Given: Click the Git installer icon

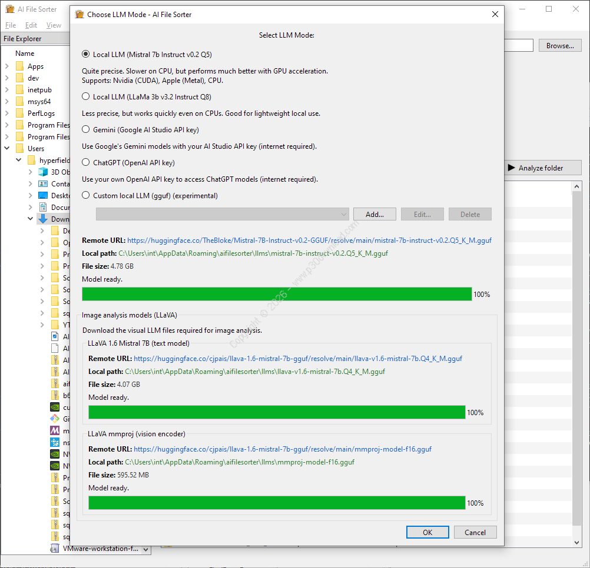Looking at the screenshot, I should click(x=54, y=419).
